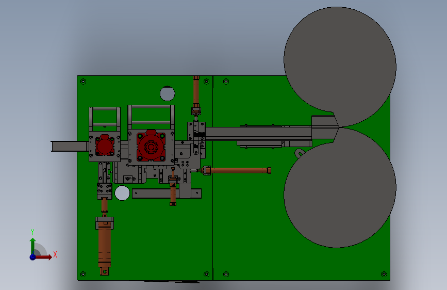Select the gray bar protruding past left edge
447x290 pixels.
point(70,146)
